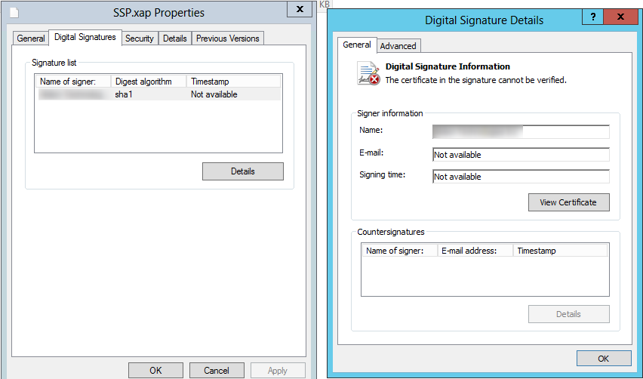Click OK in Digital Signature Details dialog

pos(604,359)
